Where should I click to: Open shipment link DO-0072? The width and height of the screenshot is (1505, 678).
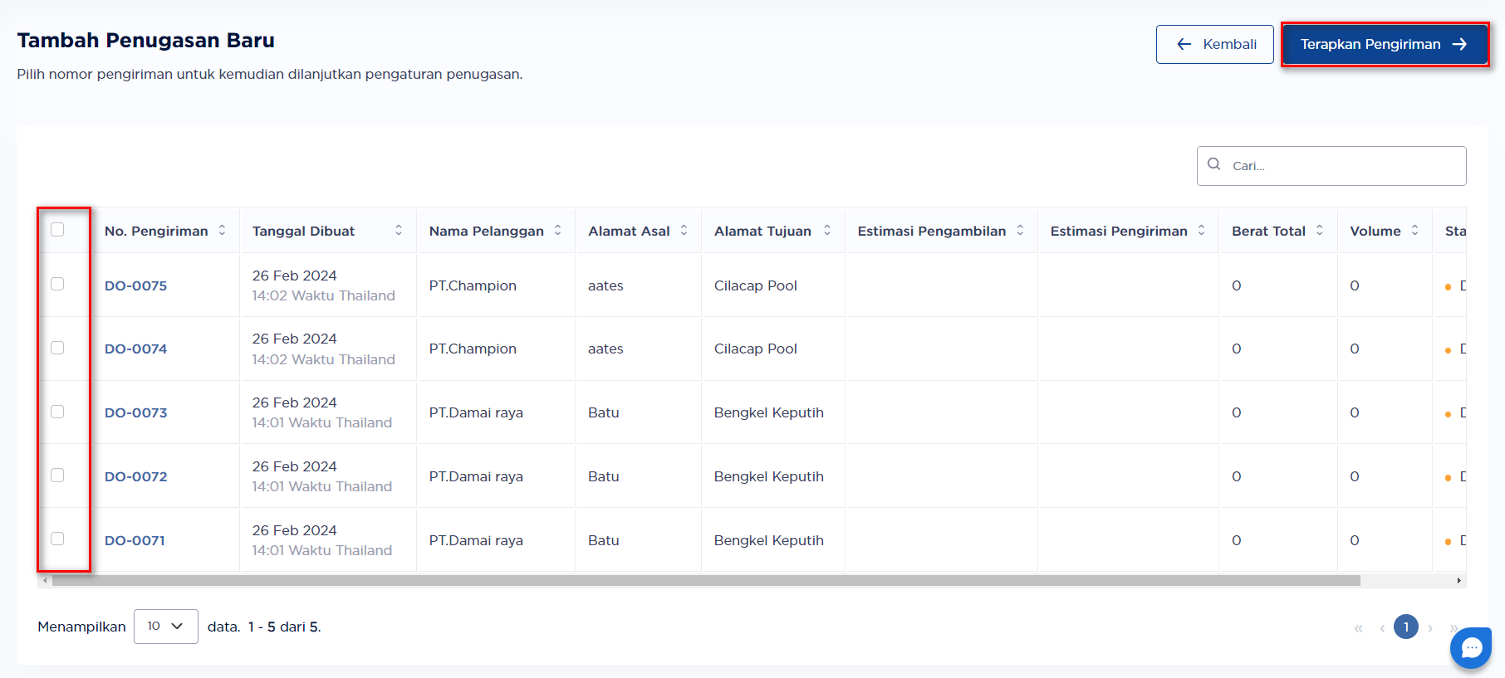pyautogui.click(x=136, y=476)
